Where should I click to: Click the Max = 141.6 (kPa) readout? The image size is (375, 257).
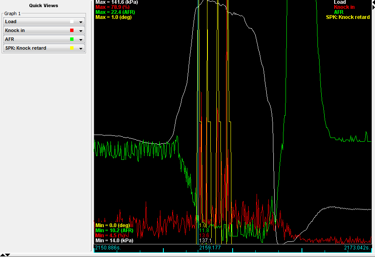(x=117, y=2)
